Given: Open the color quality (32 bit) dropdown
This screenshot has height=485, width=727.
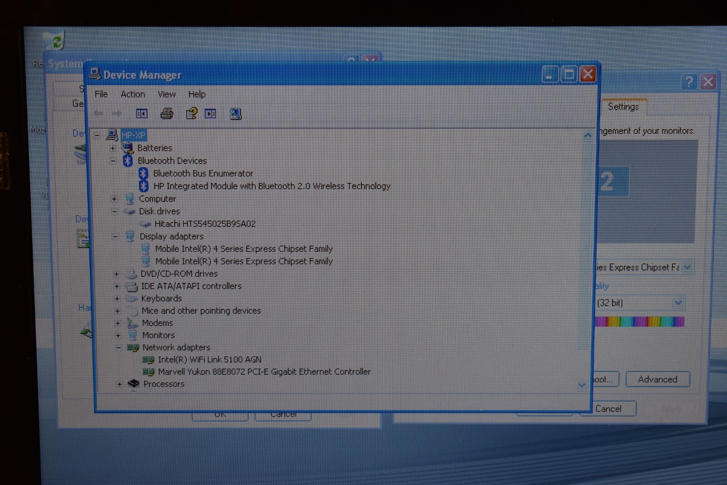Looking at the screenshot, I should point(678,303).
